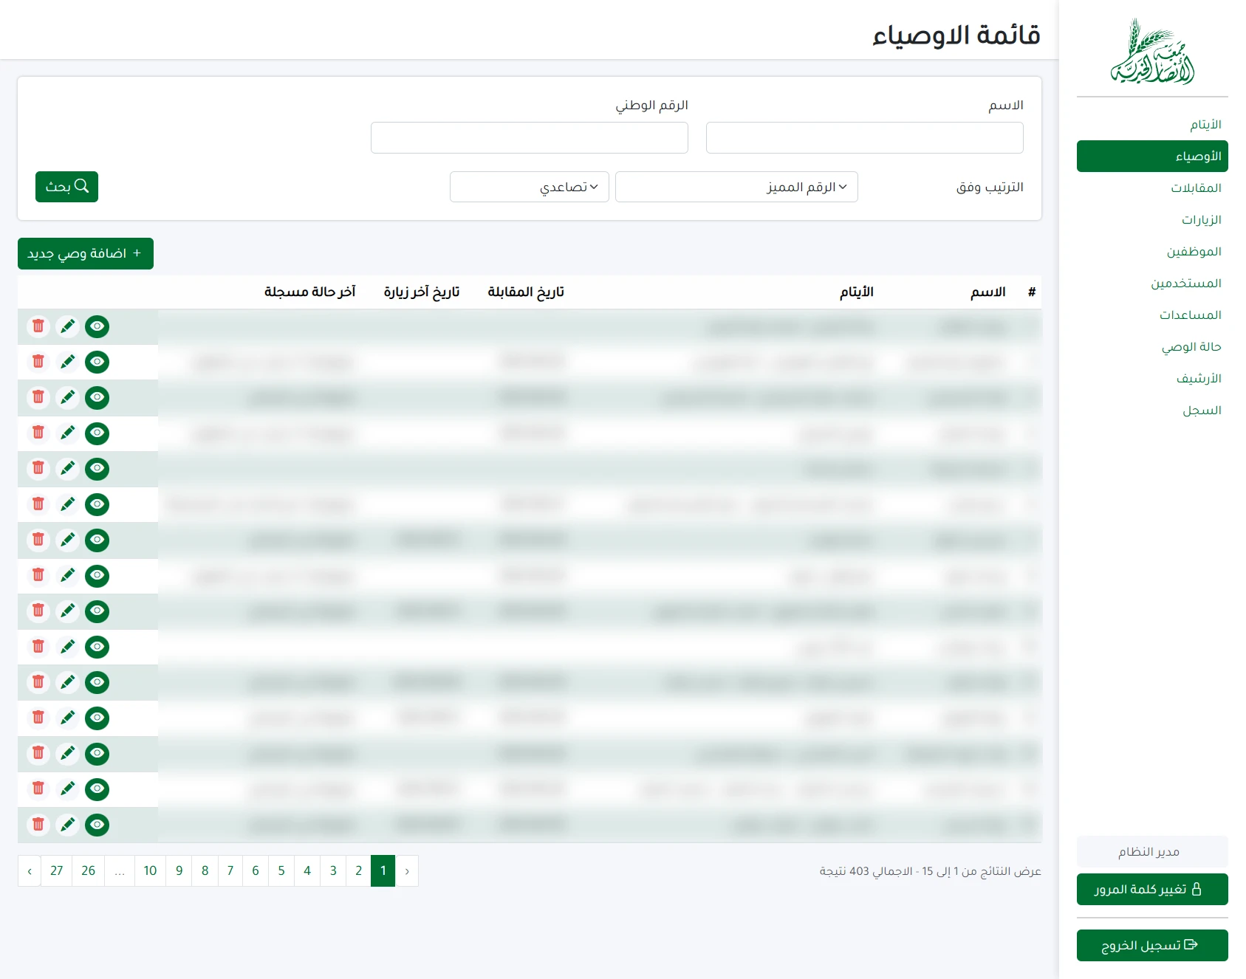Open eye view icon in the third row
Screen dimensions: 1246x979
(x=97, y=397)
